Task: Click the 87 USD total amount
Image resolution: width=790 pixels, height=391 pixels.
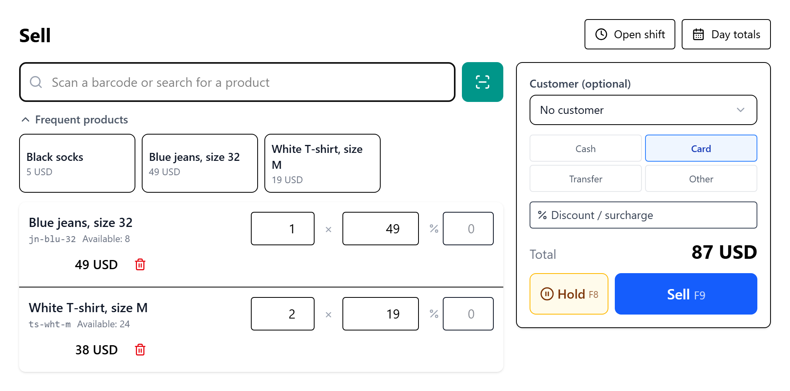Action: [724, 252]
